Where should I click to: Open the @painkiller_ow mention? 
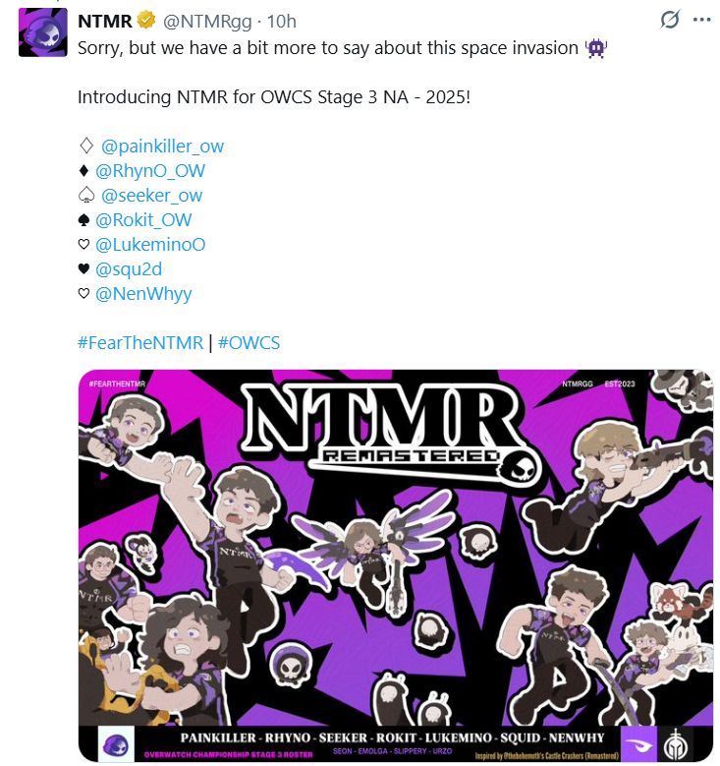point(162,147)
